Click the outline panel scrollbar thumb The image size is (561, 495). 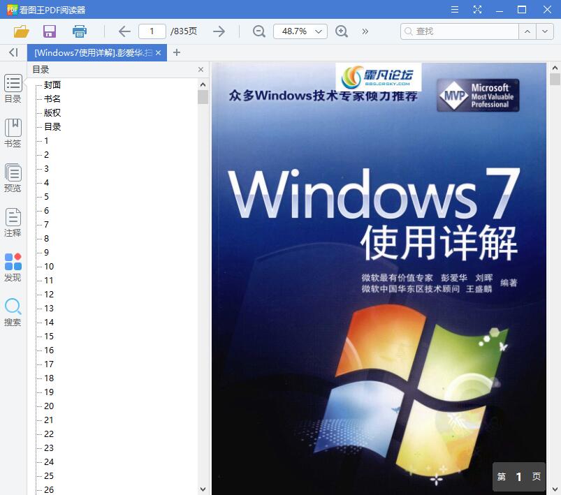click(x=203, y=96)
